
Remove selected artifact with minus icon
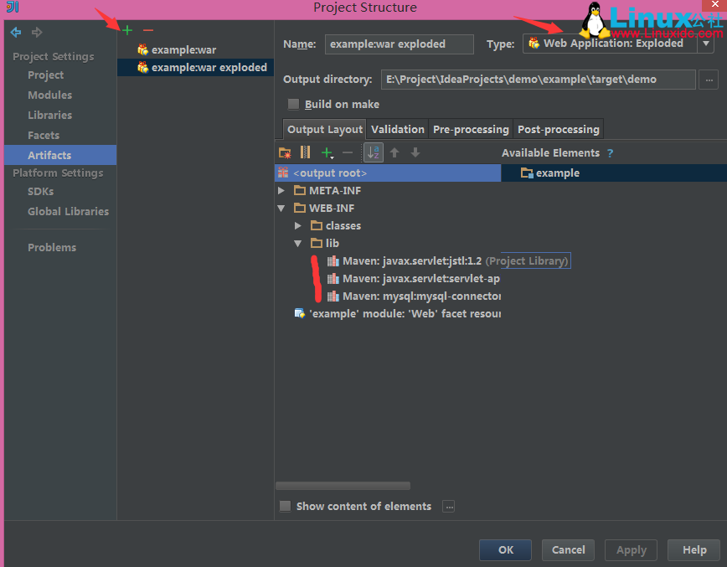click(147, 29)
